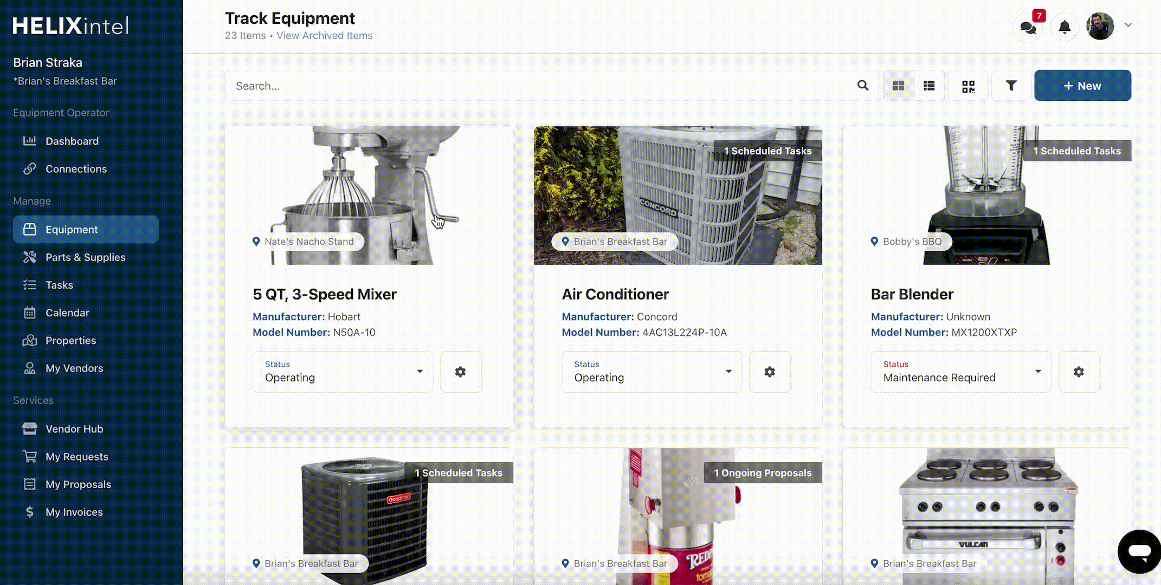1161x585 pixels.
Task: Click the Parts & Supplies tools icon
Action: (29, 257)
